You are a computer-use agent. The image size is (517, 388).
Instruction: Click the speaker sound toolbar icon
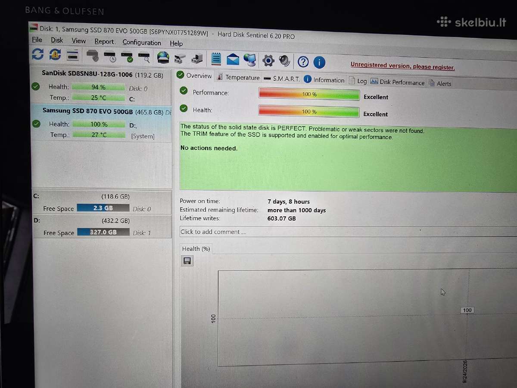(x=284, y=61)
